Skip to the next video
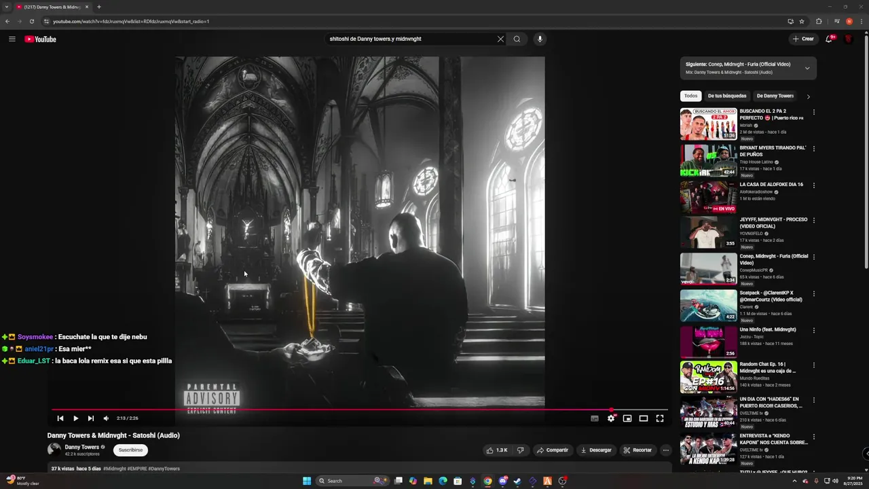Image resolution: width=869 pixels, height=489 pixels. click(x=90, y=418)
